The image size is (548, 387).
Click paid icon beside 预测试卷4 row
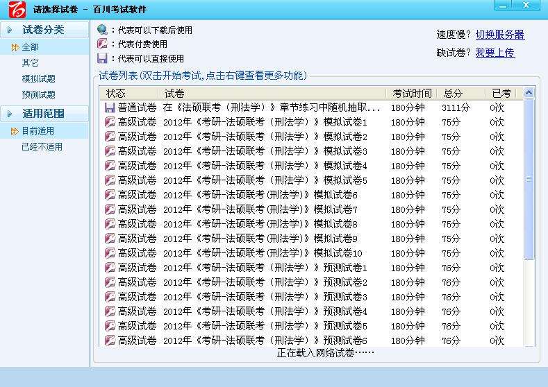110,311
